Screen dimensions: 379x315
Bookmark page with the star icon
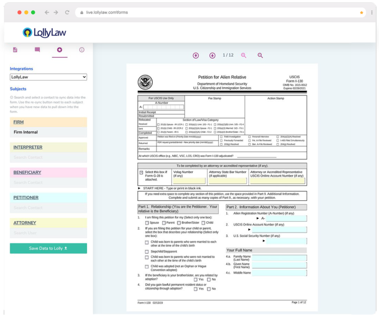click(361, 12)
